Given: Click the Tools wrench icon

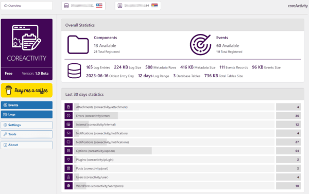Looking at the screenshot, I should click(x=5, y=134).
